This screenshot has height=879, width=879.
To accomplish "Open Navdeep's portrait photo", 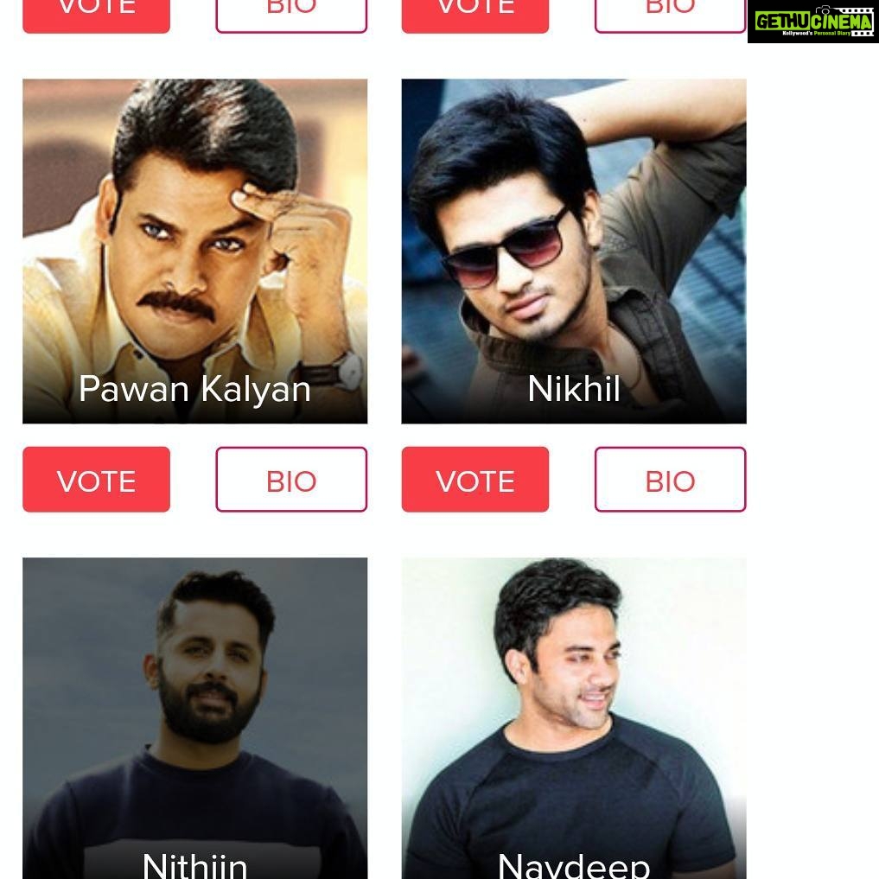I will point(574,718).
